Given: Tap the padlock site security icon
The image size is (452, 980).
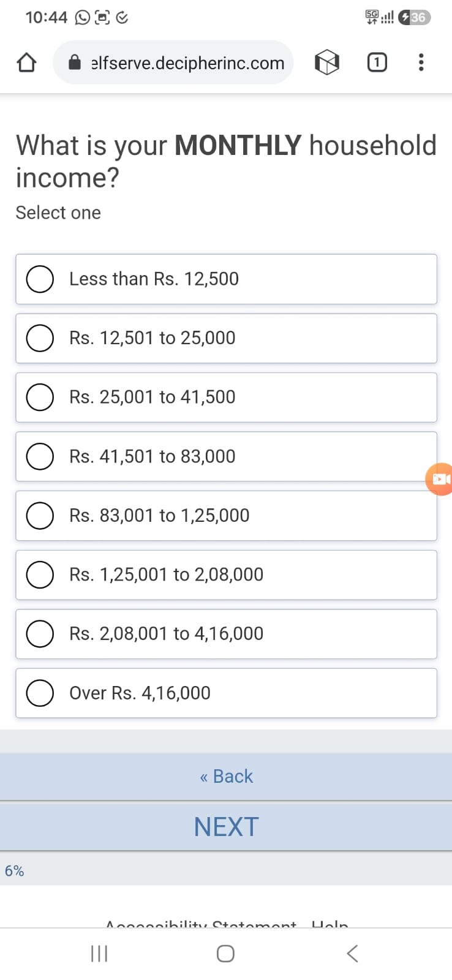Looking at the screenshot, I should pos(75,62).
